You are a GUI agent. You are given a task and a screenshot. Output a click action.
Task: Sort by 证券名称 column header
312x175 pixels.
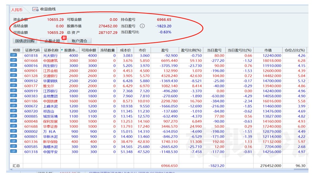coord(51,50)
